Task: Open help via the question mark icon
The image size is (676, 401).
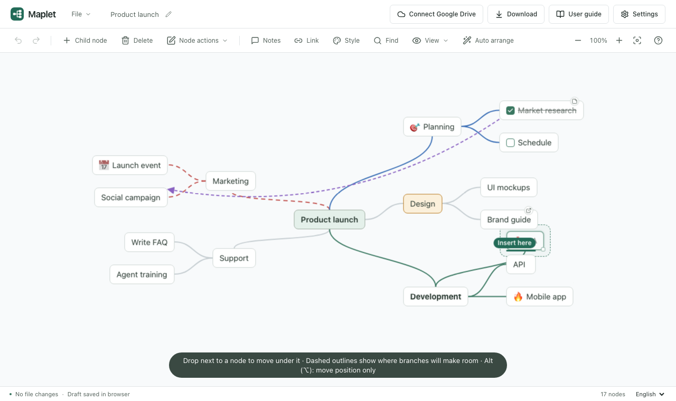Action: click(x=658, y=41)
